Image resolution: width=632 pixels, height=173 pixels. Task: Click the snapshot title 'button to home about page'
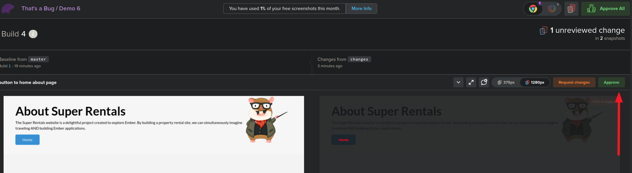pos(28,82)
